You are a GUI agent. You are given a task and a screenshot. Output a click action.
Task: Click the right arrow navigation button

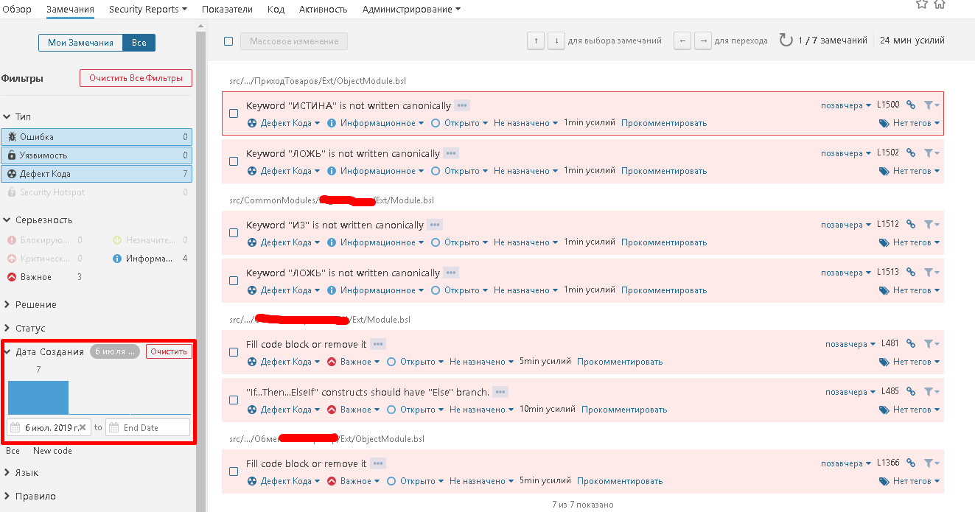703,41
